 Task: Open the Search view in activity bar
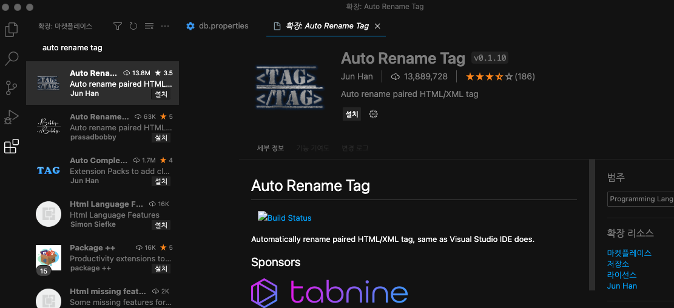[11, 58]
